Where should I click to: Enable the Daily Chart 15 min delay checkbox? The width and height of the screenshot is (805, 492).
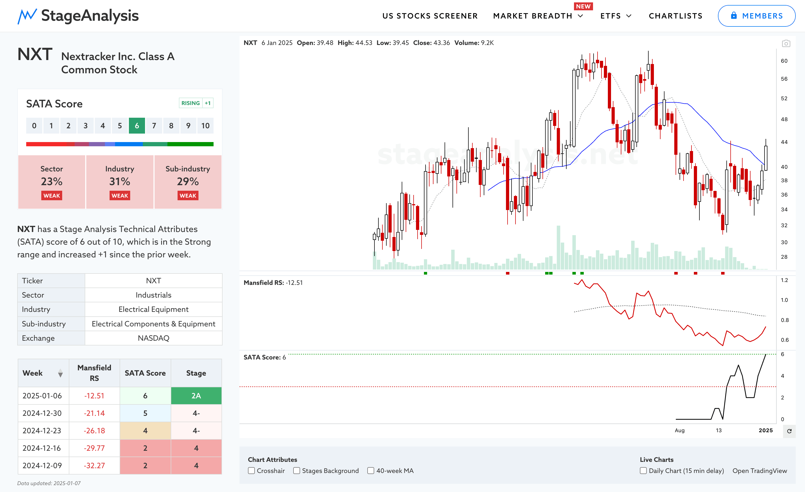[x=643, y=471]
